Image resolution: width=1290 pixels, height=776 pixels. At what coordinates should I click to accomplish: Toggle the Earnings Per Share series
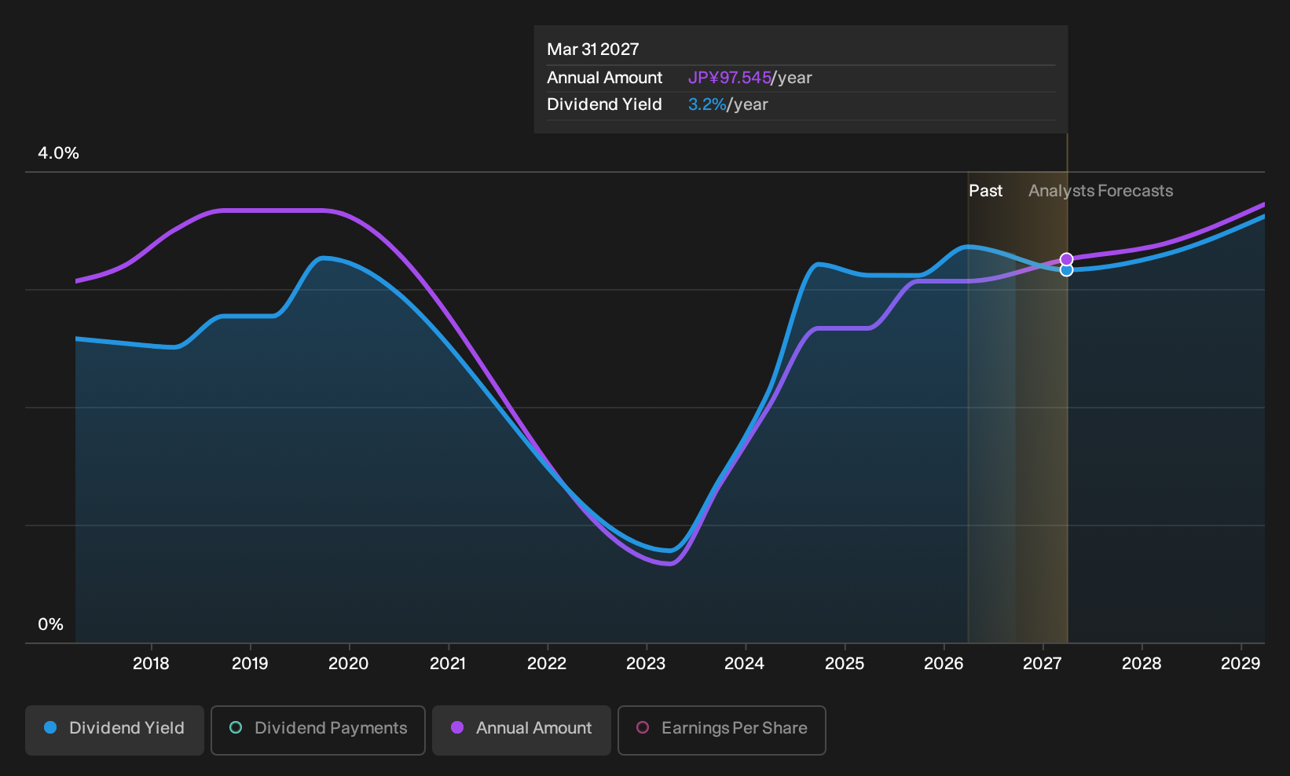tap(722, 730)
